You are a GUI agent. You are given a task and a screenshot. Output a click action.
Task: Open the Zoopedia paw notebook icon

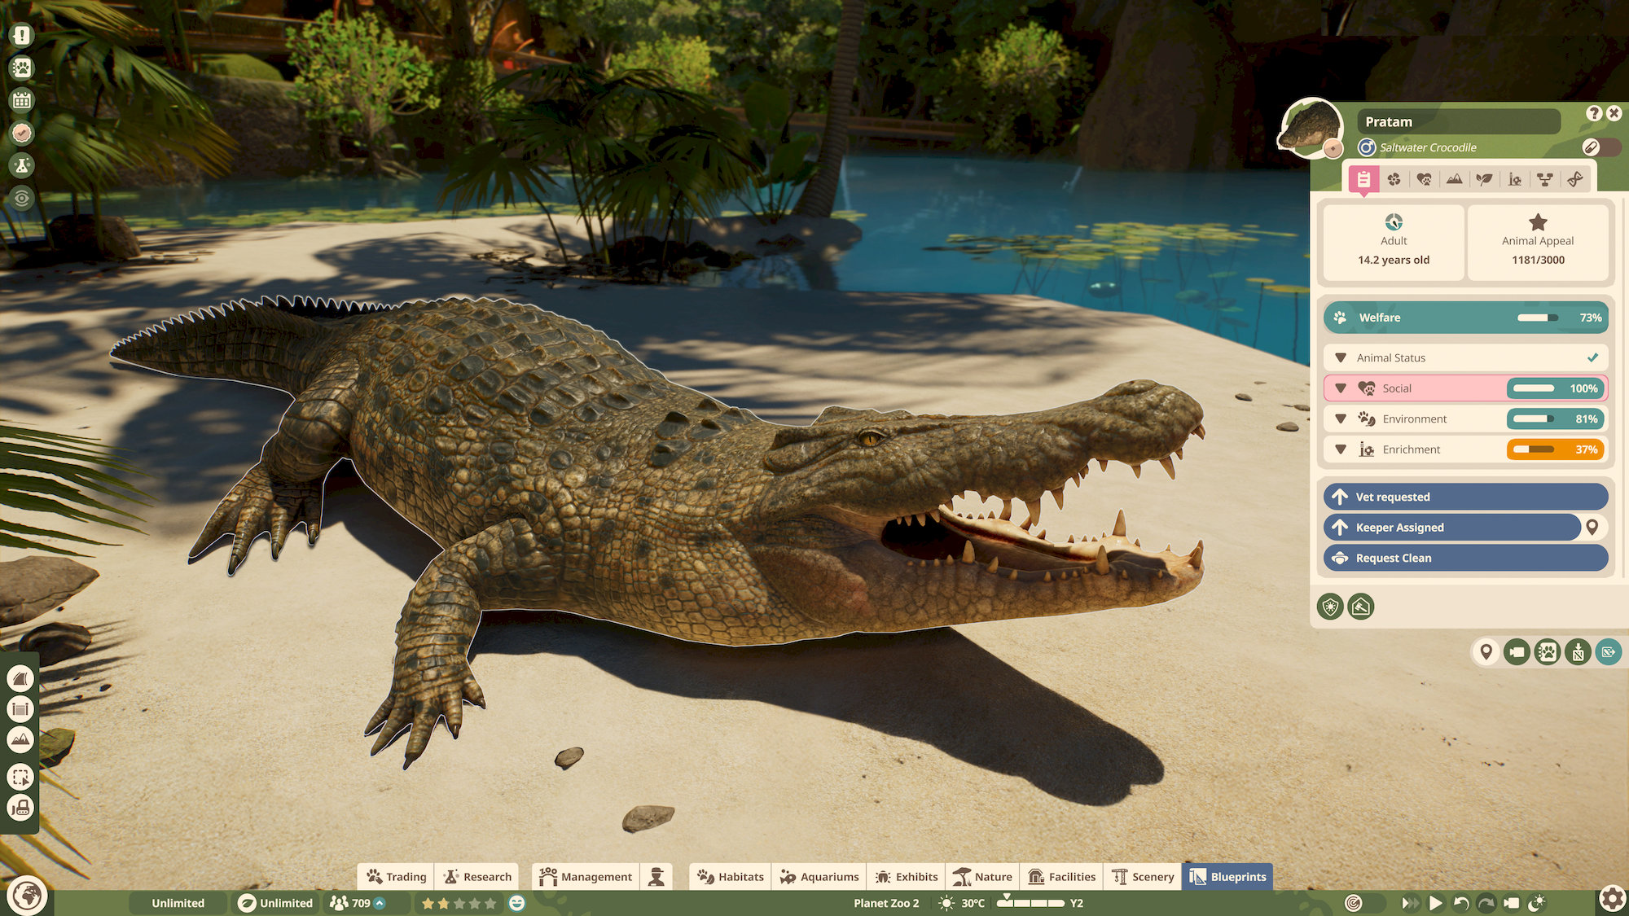click(22, 68)
